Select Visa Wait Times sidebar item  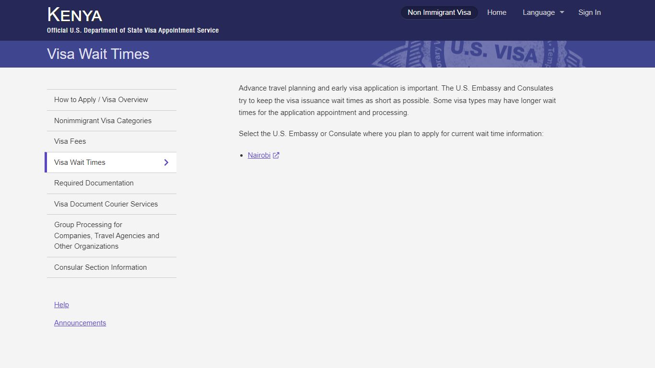[x=111, y=162]
